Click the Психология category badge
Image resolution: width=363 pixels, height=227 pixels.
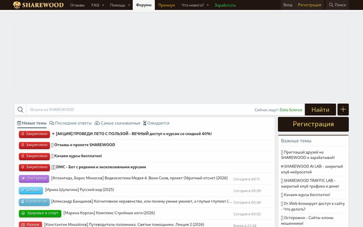click(x=34, y=202)
